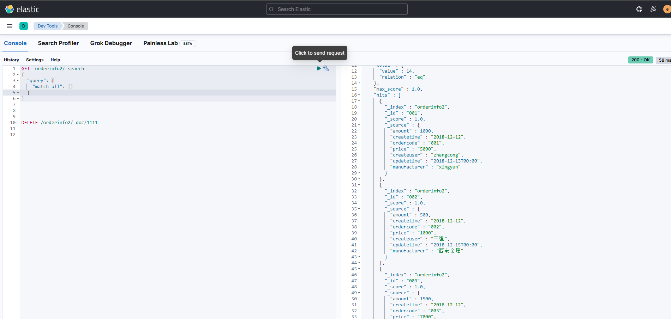Screen dimensions: 671x319
Task: Click the green D space avatar
Action: (x=24, y=26)
